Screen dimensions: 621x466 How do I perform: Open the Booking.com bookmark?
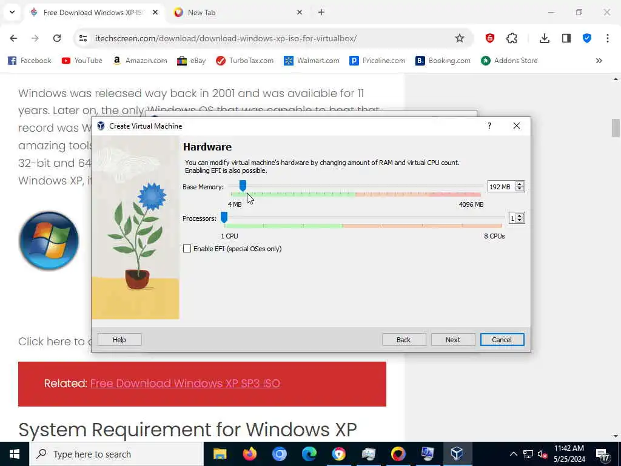tap(443, 61)
